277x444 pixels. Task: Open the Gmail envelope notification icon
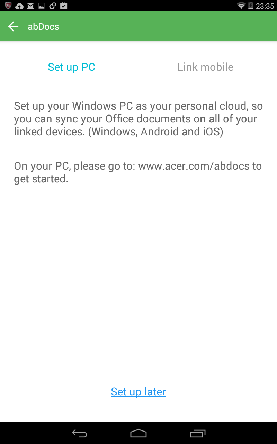click(30, 6)
